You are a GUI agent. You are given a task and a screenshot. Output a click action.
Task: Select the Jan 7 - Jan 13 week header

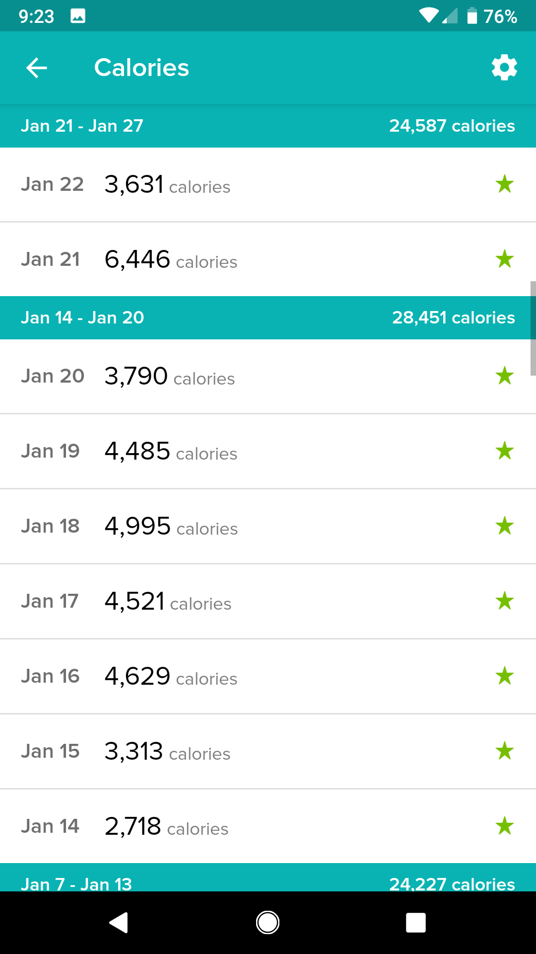[x=268, y=879]
